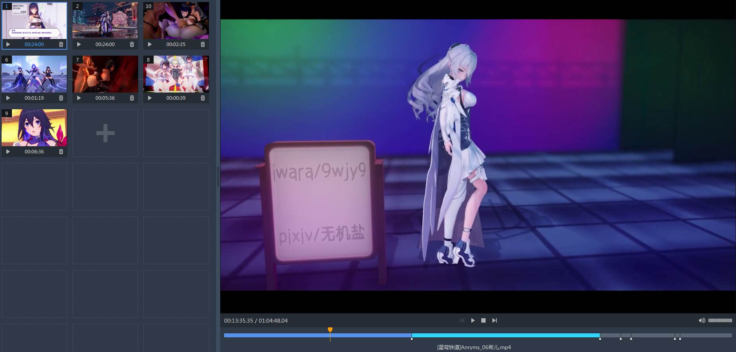The width and height of the screenshot is (736, 352).
Task: Add a new clip with the plus button
Action: coord(105,133)
